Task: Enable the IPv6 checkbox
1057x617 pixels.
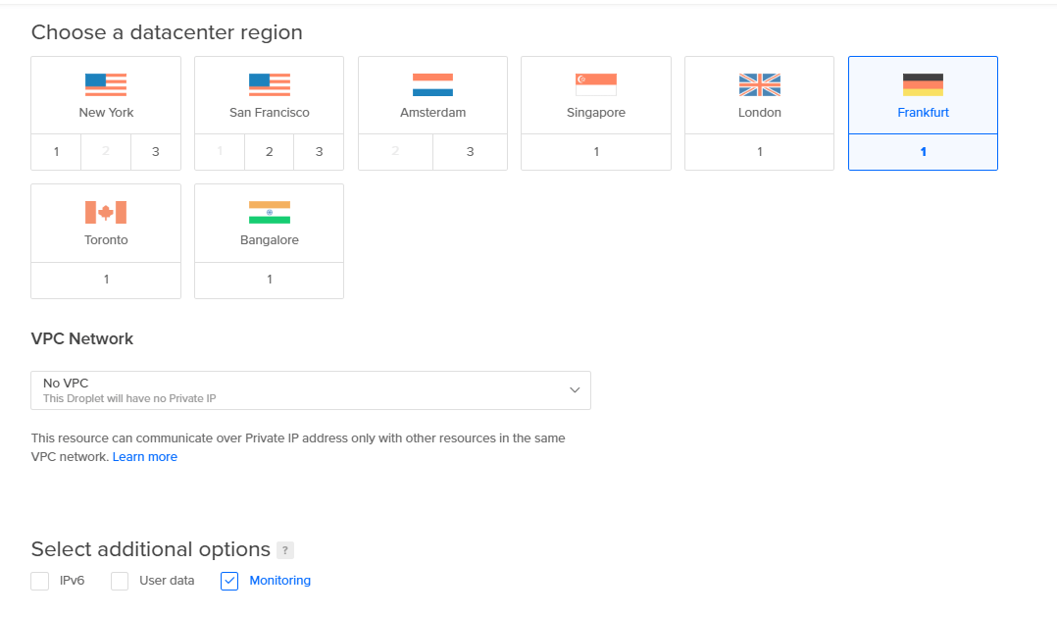Action: [40, 581]
